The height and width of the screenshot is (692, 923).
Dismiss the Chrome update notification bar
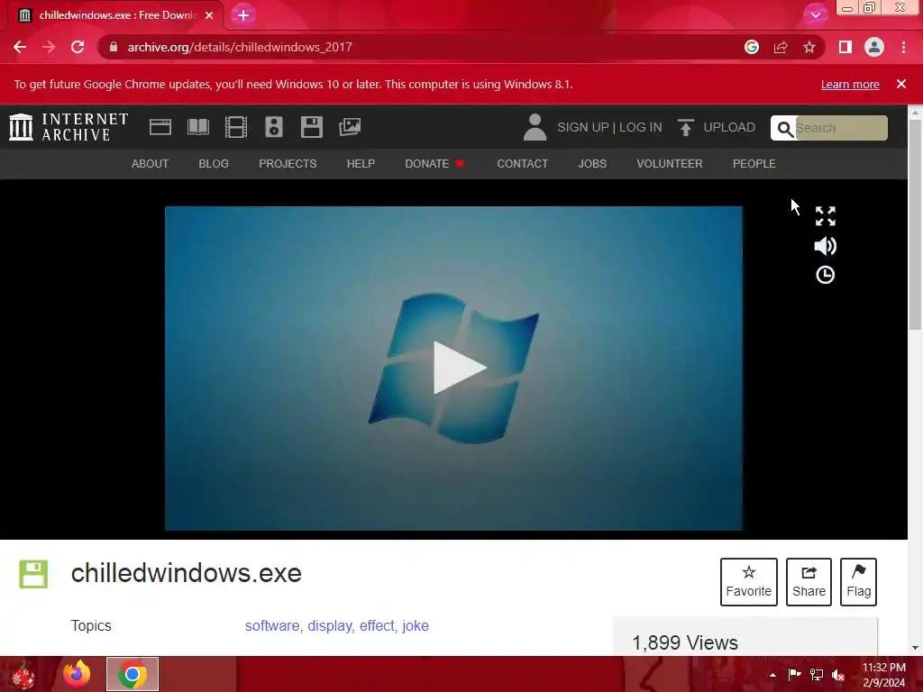point(901,84)
